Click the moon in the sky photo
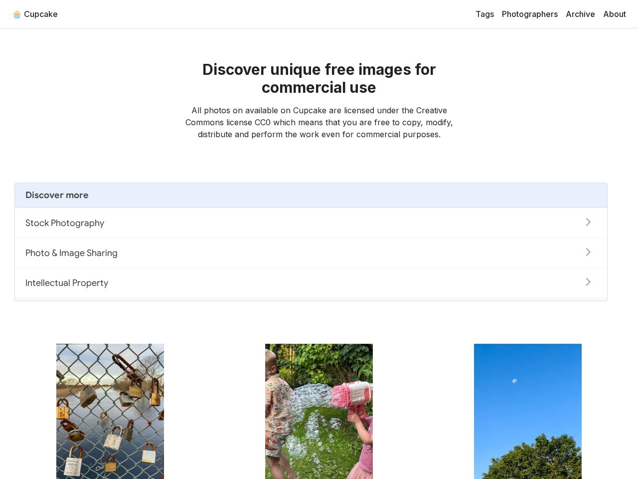 coord(514,381)
